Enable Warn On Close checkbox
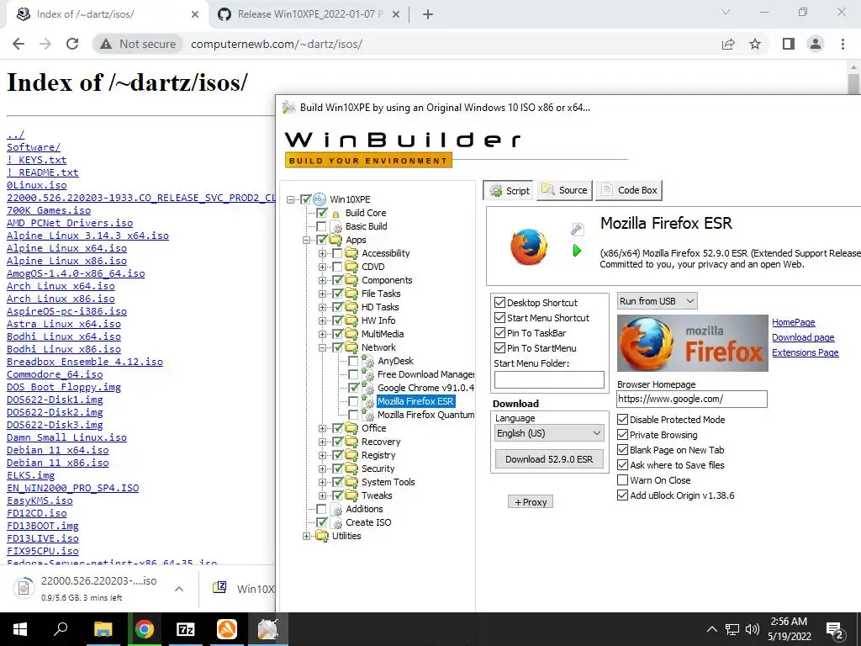 (623, 480)
